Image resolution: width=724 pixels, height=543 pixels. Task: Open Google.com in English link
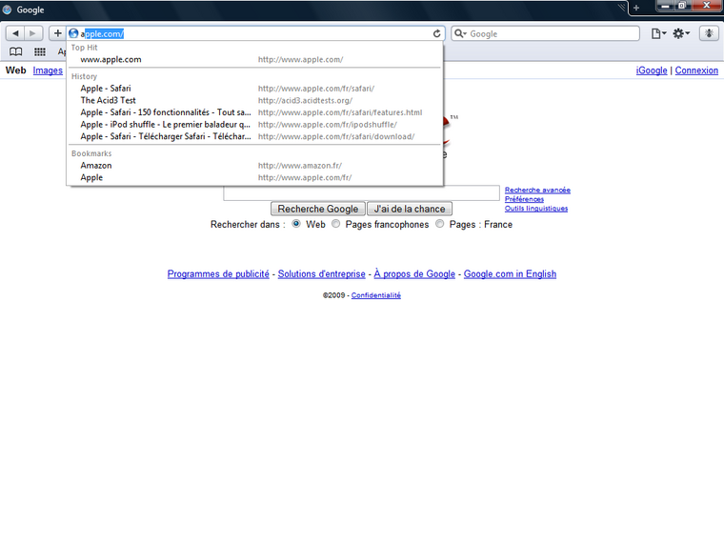[x=510, y=273]
